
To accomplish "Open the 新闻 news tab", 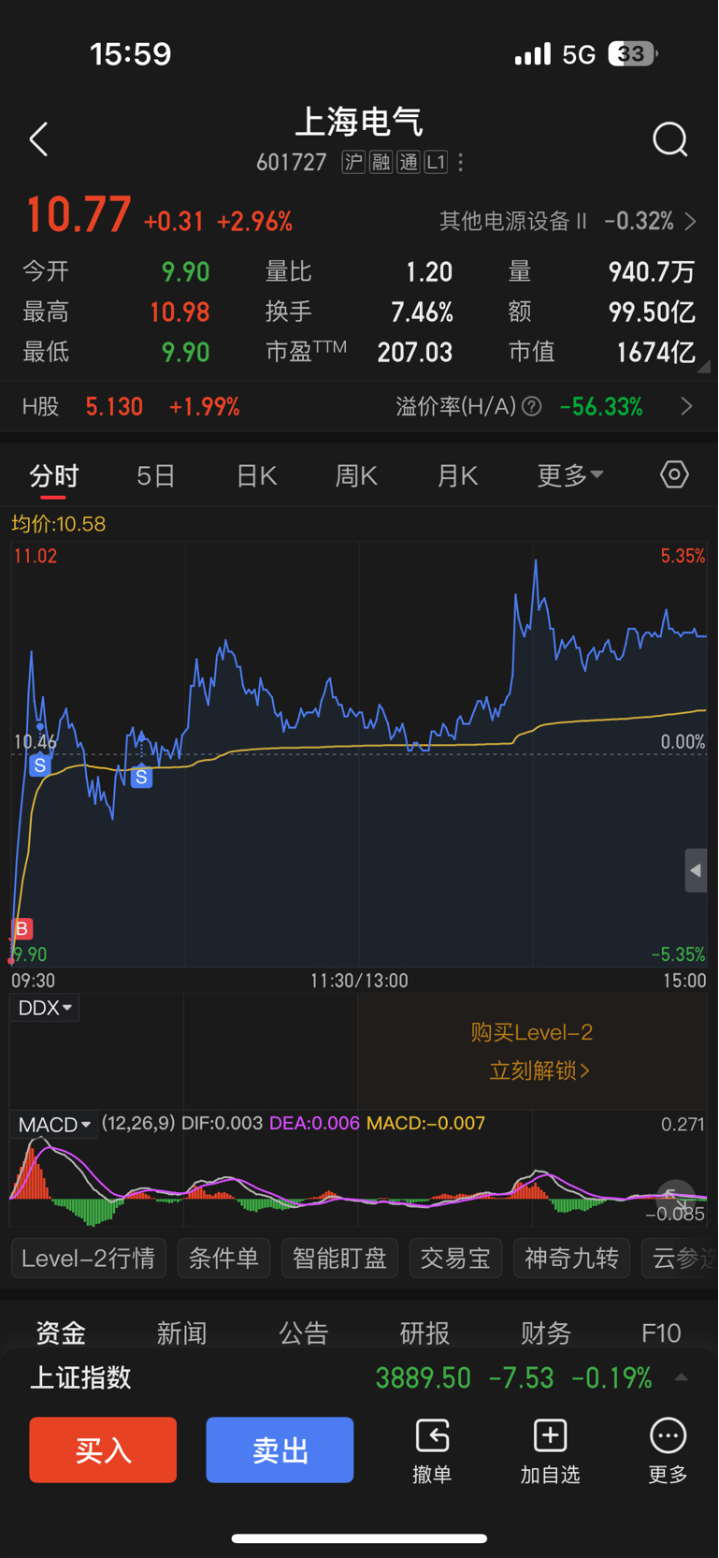I will click(x=182, y=1332).
